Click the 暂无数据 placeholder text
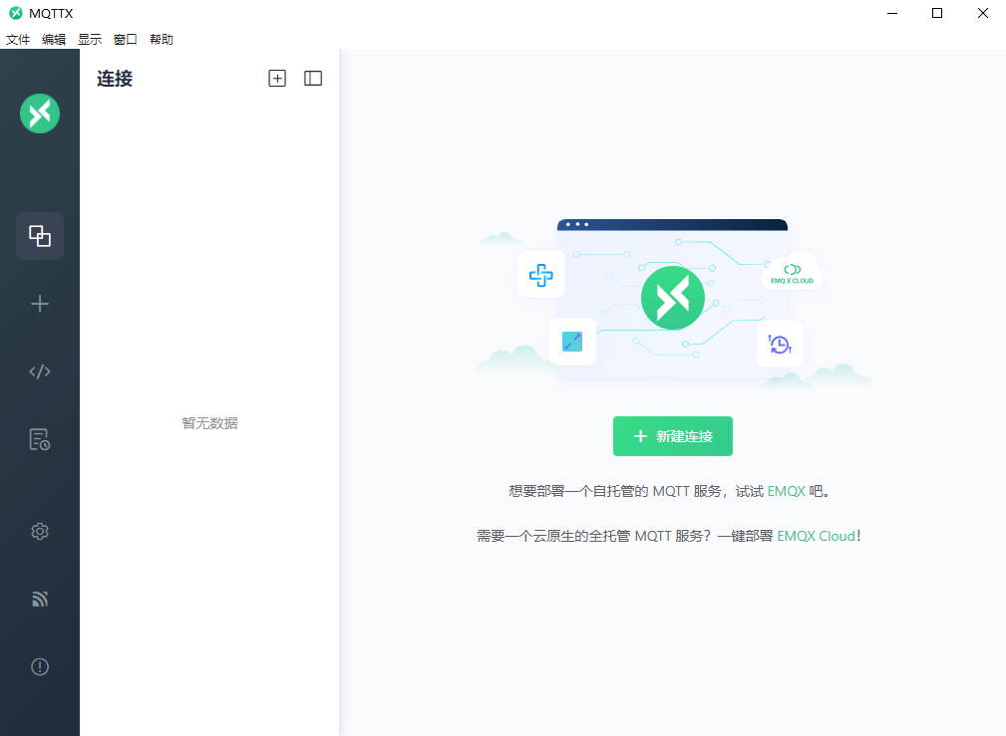The width and height of the screenshot is (1006, 736). 209,423
